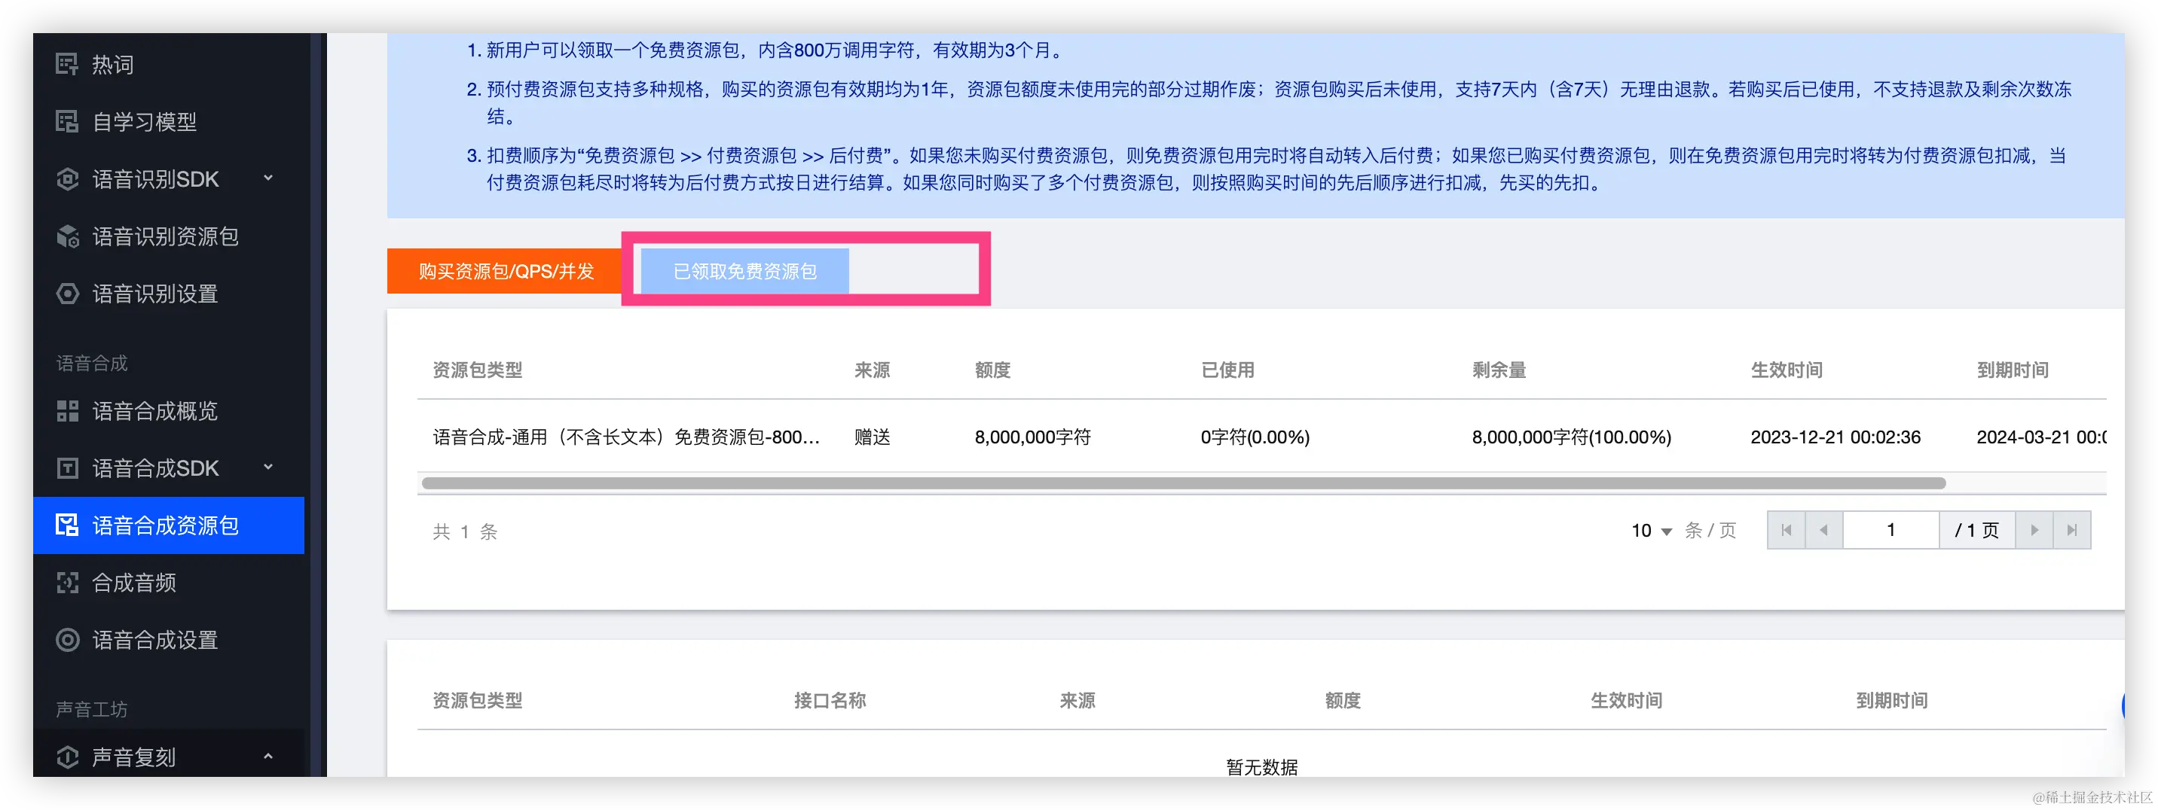This screenshot has height=810, width=2158.
Task: Open the 自学习模型 menu item
Action: pos(168,121)
